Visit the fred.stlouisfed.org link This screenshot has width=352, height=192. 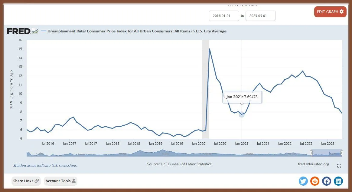point(314,164)
